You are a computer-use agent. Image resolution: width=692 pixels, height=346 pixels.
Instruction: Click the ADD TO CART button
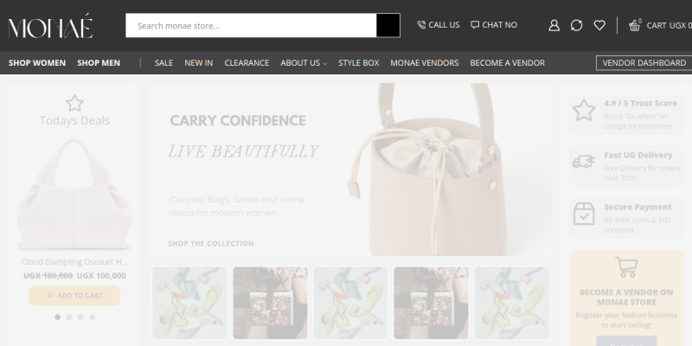74,295
